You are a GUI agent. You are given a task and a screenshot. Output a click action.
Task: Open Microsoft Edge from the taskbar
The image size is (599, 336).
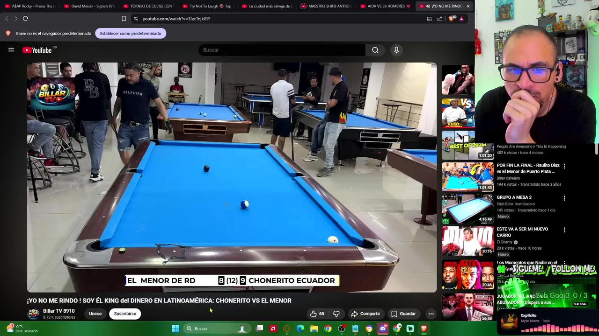(300, 329)
